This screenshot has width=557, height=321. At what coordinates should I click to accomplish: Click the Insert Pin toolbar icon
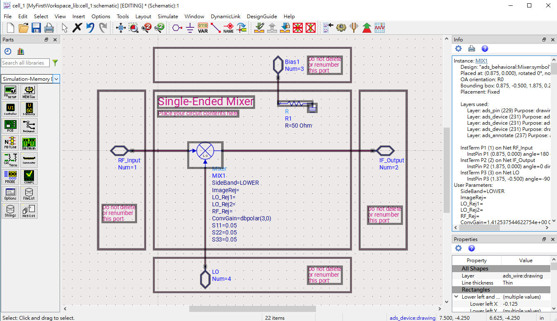click(x=177, y=28)
